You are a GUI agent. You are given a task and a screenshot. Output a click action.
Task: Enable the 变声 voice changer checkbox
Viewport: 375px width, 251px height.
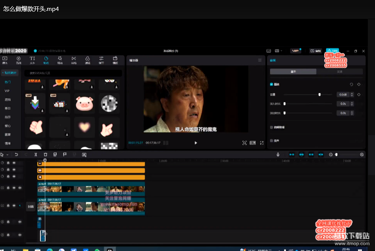click(x=272, y=141)
